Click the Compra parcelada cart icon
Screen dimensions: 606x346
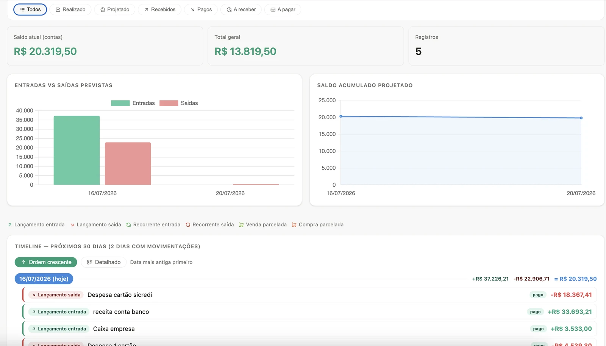click(294, 224)
